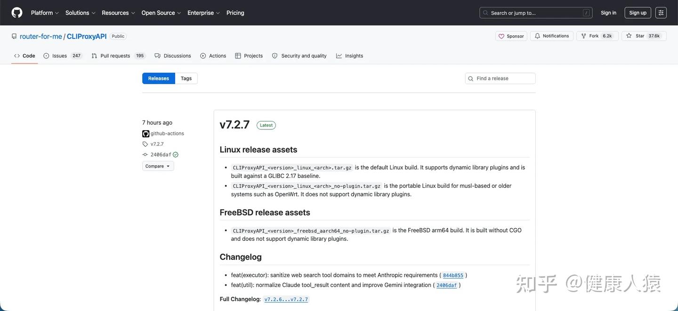Click the no-plugin linux tar.gz filename text
This screenshot has width=678, height=311.
click(x=307, y=186)
